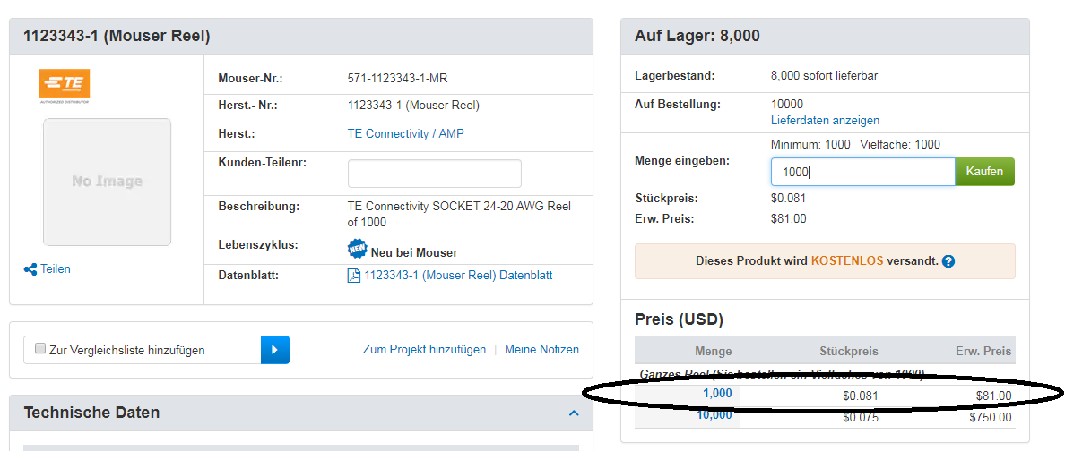Image resolution: width=1065 pixels, height=451 pixels.
Task: Enable 'Zur Vergleichsliste hinzufügen' checkbox
Action: (40, 349)
